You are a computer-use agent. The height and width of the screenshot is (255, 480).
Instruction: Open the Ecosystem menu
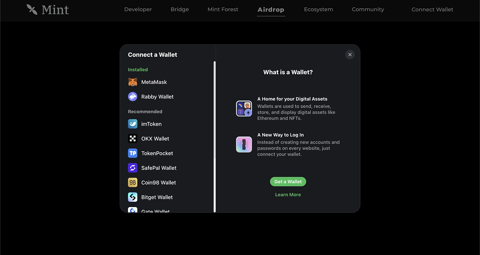[x=318, y=9]
